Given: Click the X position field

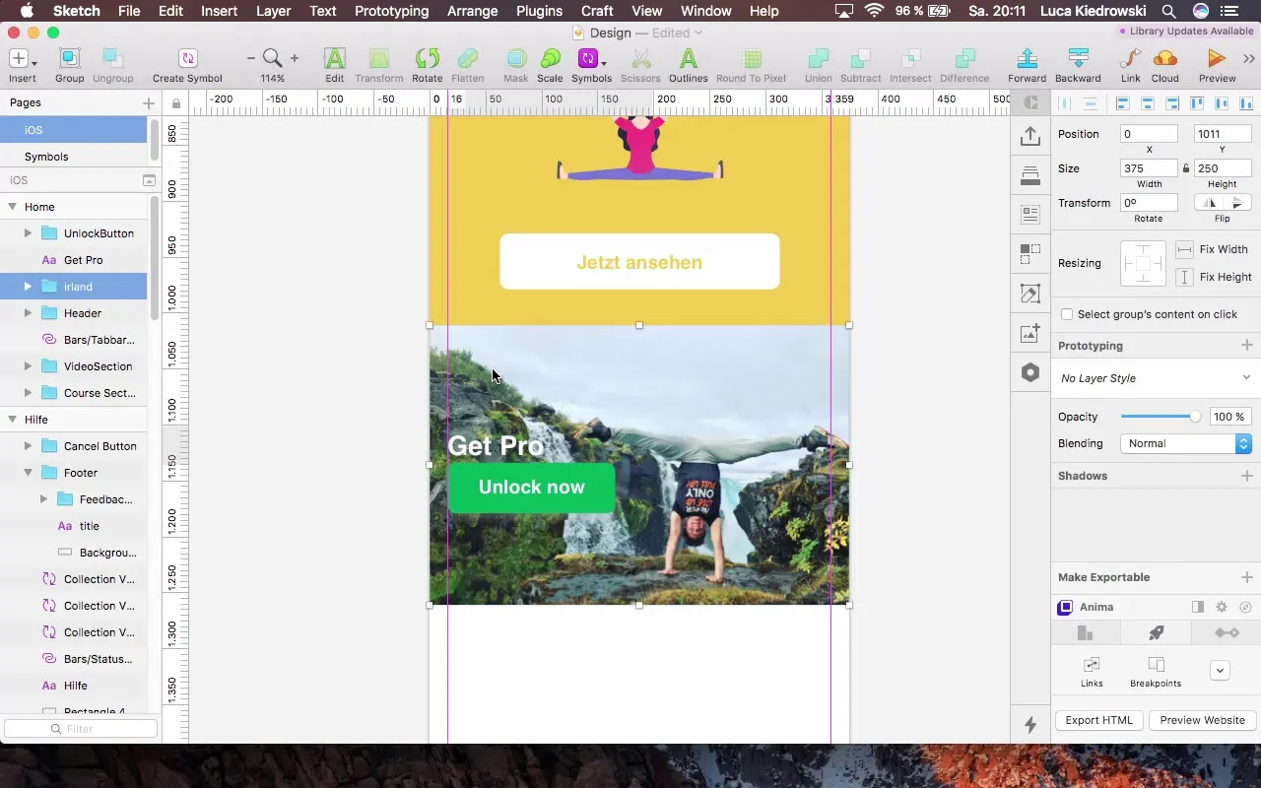Looking at the screenshot, I should tap(1149, 134).
